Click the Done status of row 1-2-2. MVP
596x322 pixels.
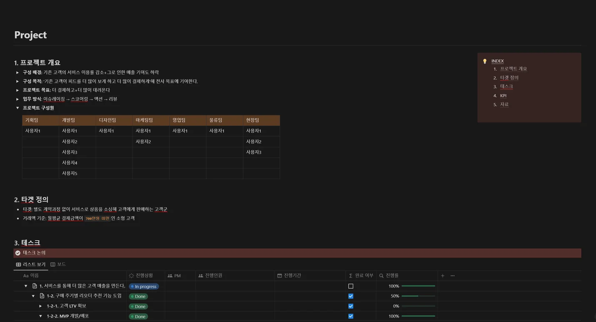[138, 316]
